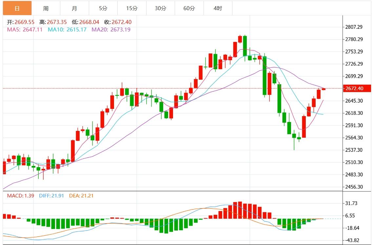Viewport: 374px width, 245px height.
Task: Switch to the 周 weekly tab
Action: tap(46, 8)
